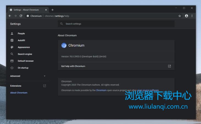Expand the Advanced section arrow
The width and height of the screenshot is (201, 124).
point(45,76)
